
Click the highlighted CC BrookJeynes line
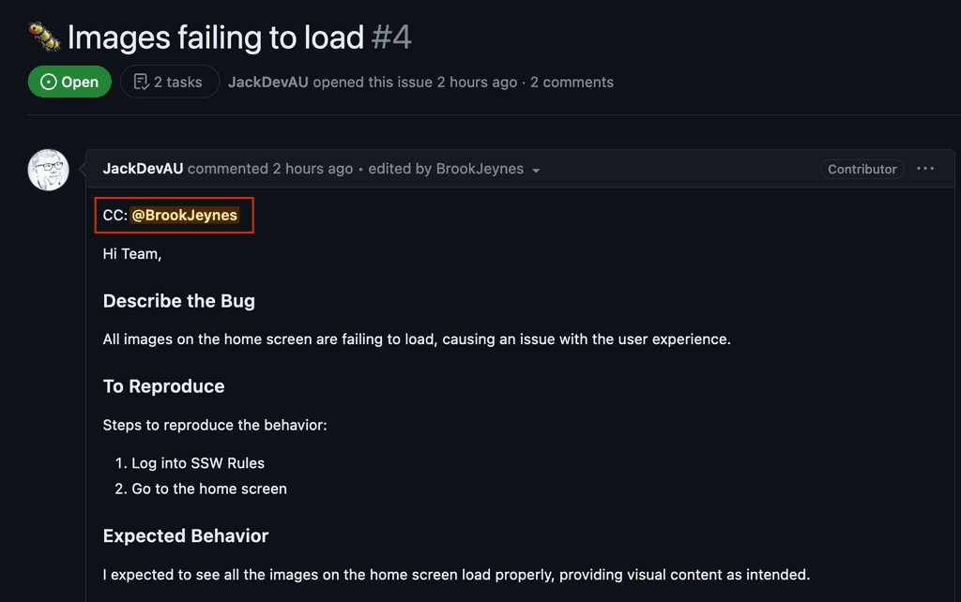(x=175, y=215)
